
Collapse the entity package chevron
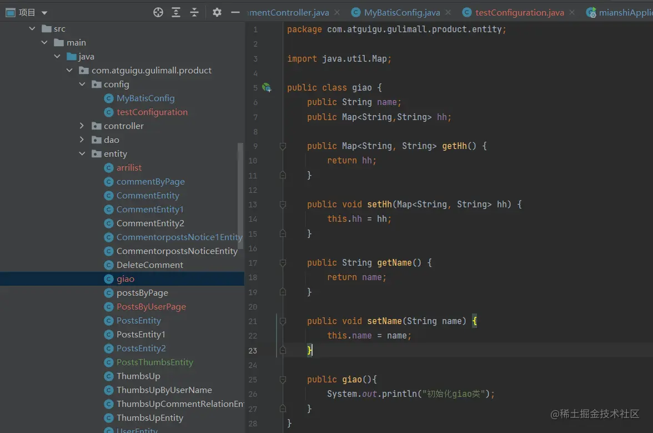pos(82,154)
